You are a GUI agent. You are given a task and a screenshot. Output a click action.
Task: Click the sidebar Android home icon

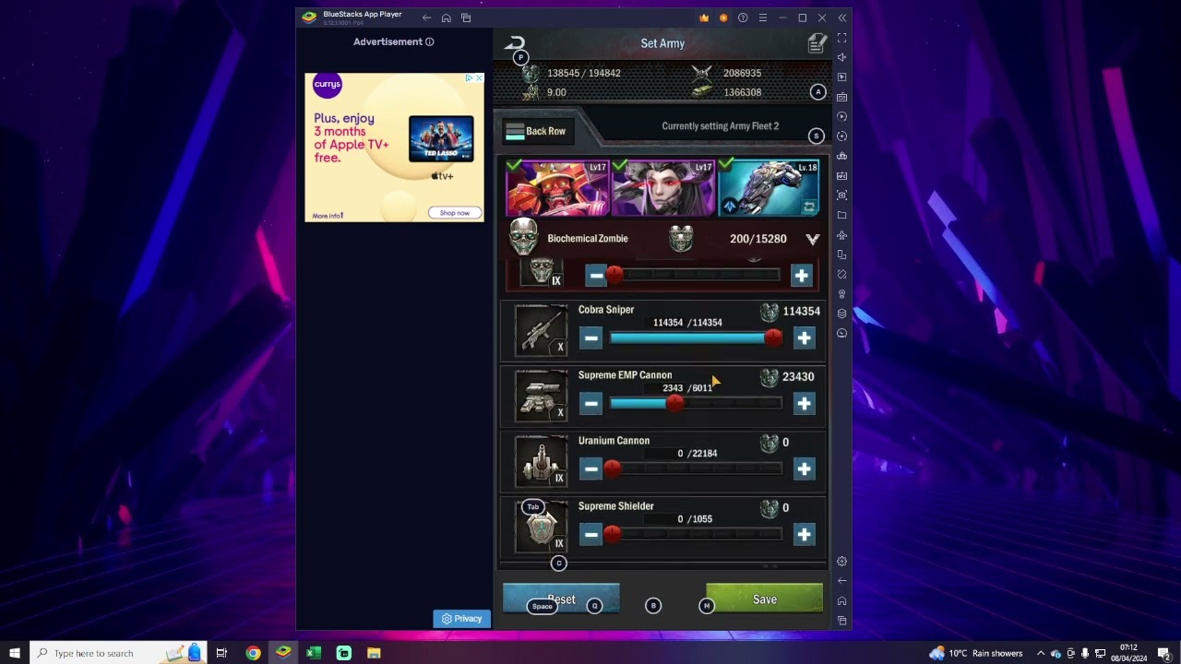tap(841, 600)
